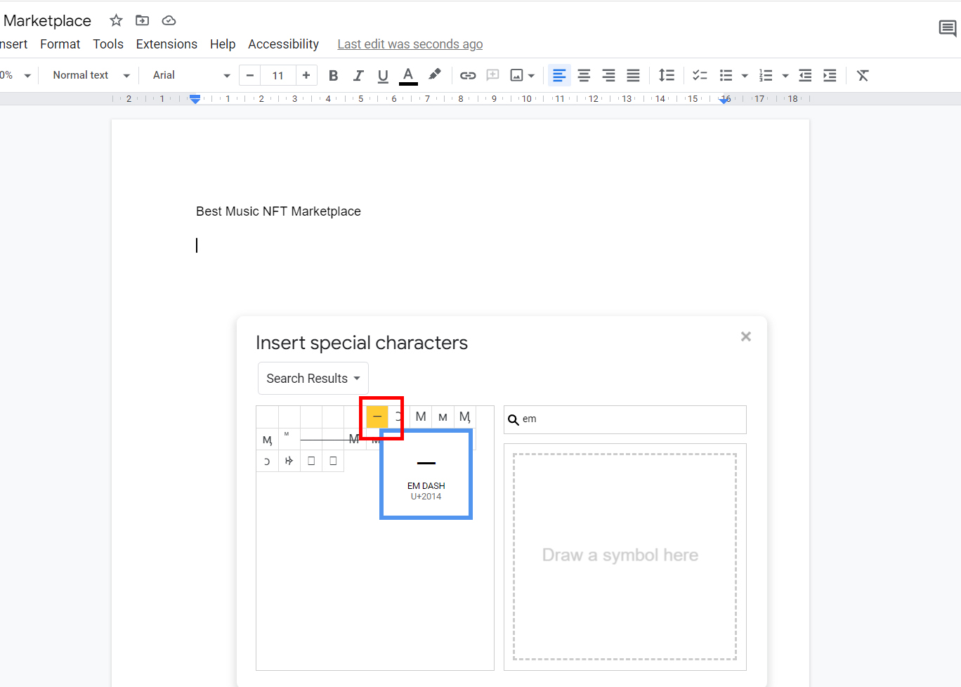Expand the numbered list style options
The width and height of the screenshot is (961, 687).
click(x=785, y=75)
